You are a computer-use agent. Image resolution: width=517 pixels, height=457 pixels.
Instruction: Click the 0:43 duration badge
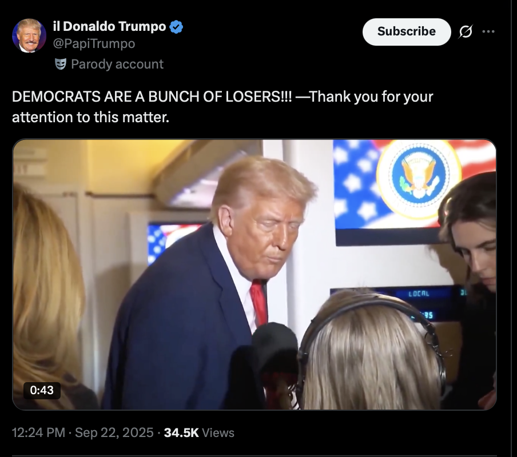42,390
